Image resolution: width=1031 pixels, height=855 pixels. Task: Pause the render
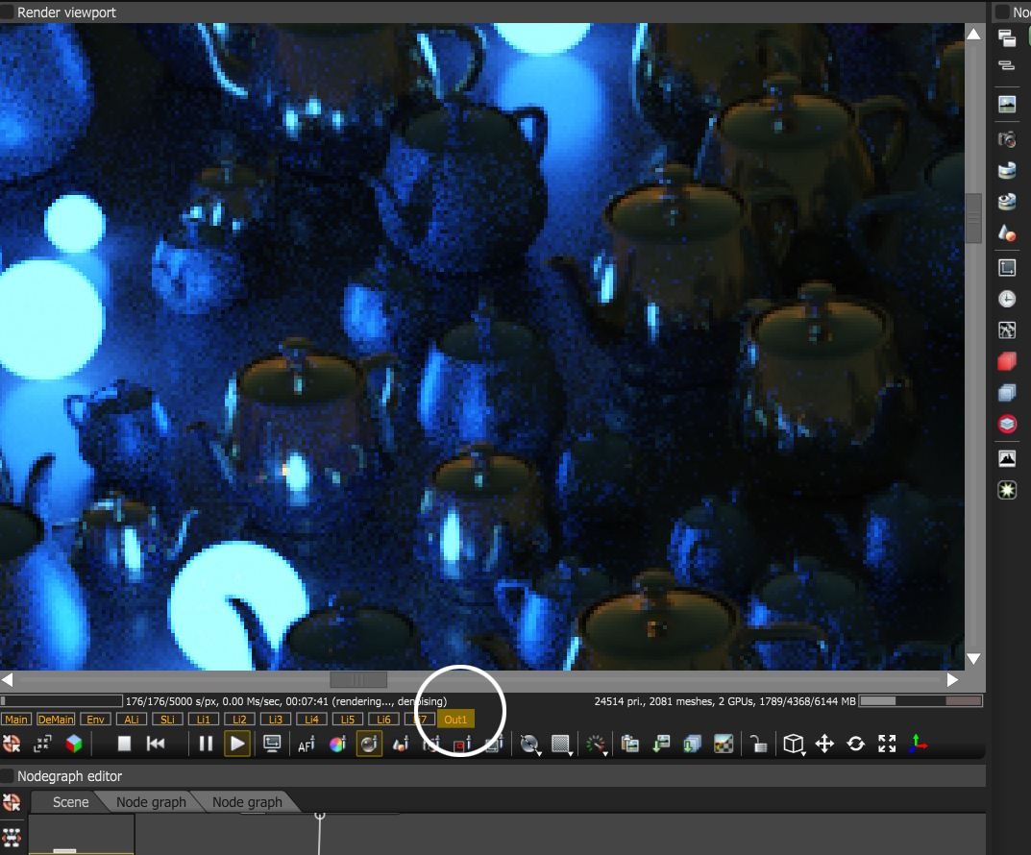tap(206, 744)
